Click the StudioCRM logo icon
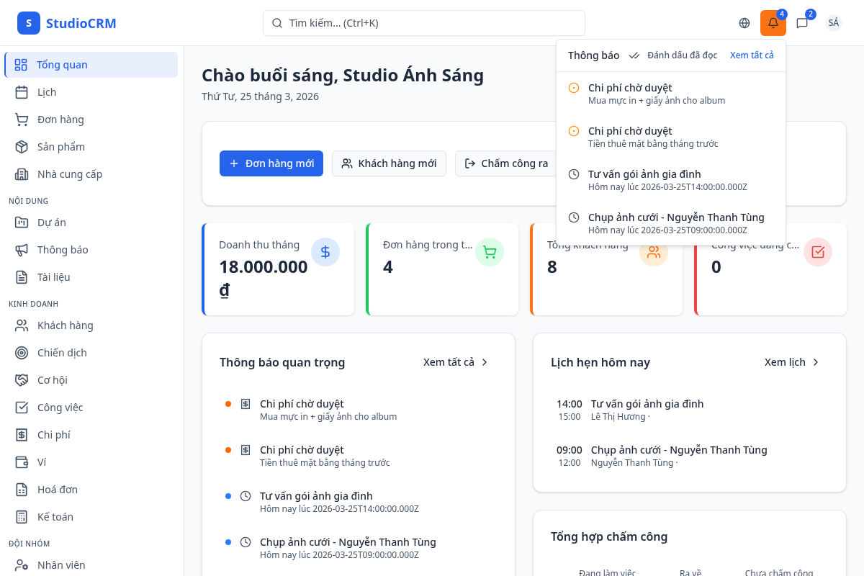 (29, 23)
